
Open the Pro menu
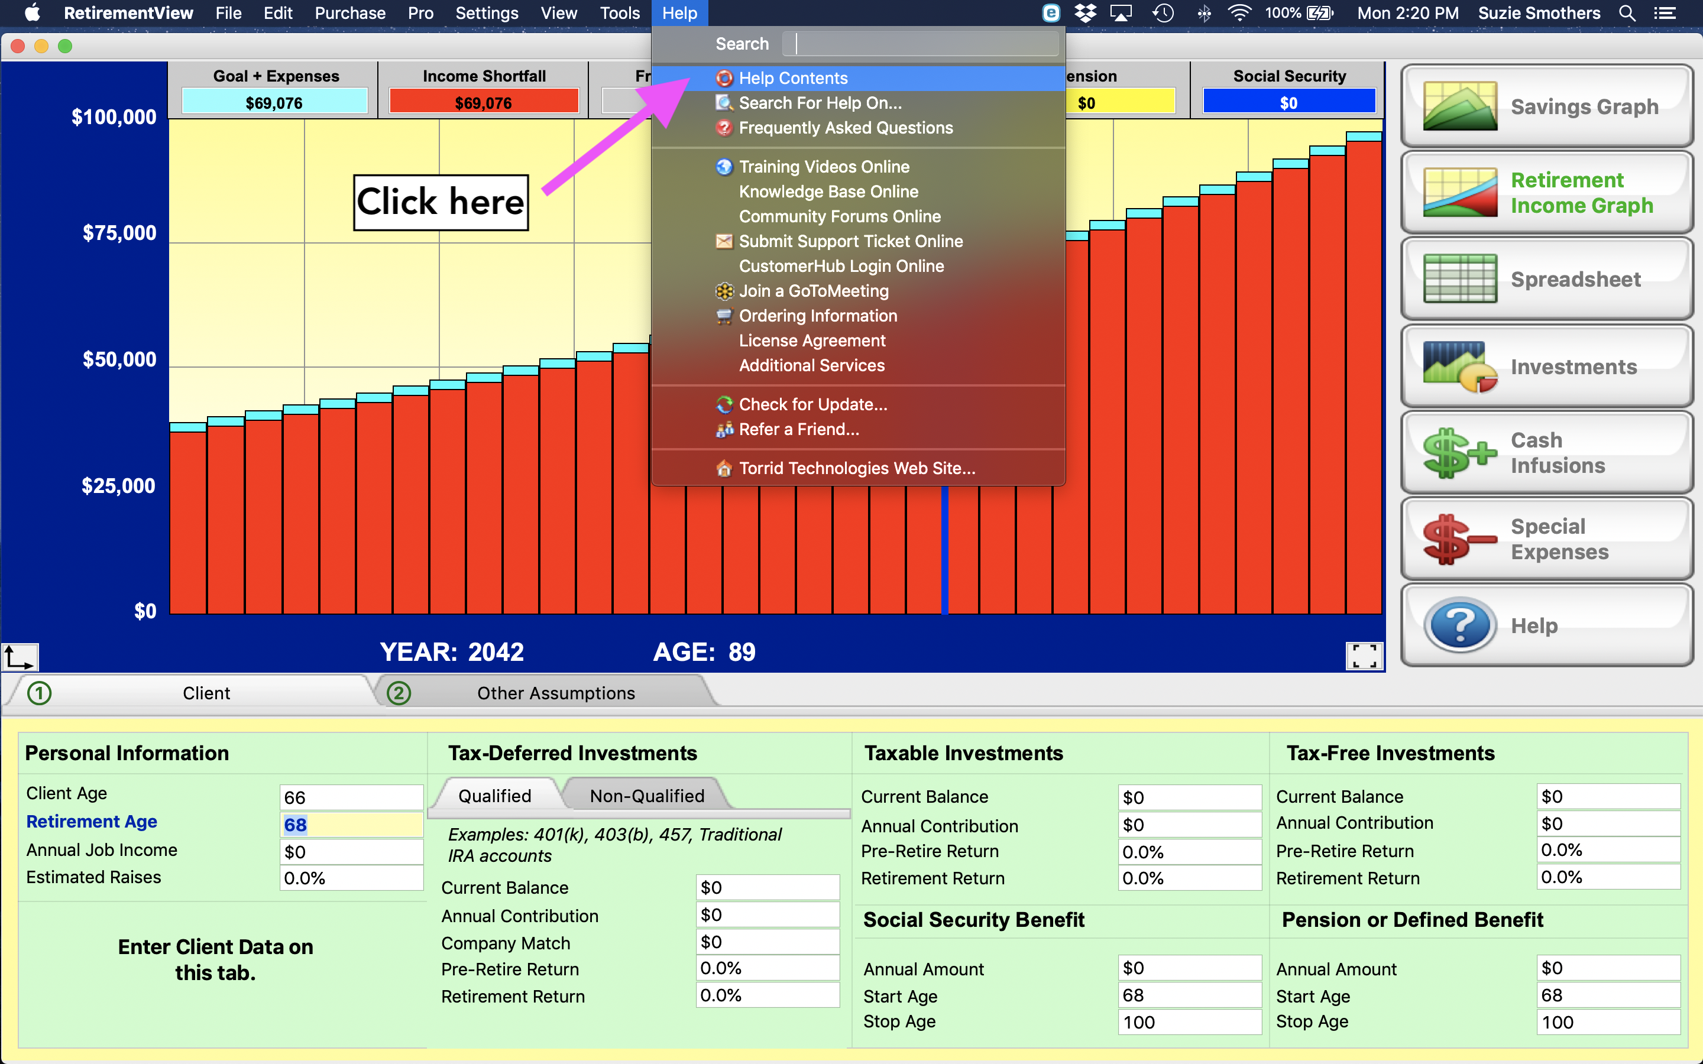pos(420,12)
